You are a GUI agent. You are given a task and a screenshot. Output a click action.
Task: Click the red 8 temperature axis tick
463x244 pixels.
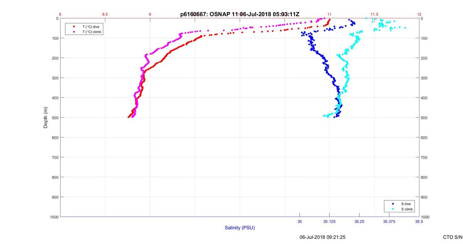point(60,14)
